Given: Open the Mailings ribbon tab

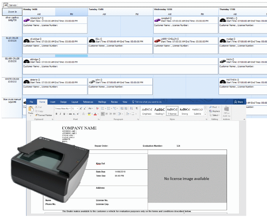Looking at the screenshot, I should click(x=102, y=102).
